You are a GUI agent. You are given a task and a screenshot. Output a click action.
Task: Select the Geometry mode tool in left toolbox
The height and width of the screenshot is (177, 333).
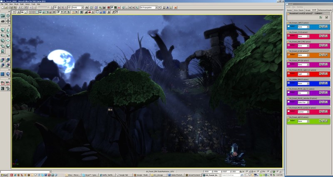coord(8,16)
